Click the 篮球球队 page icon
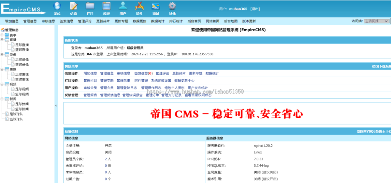 pyautogui.click(x=7, y=119)
